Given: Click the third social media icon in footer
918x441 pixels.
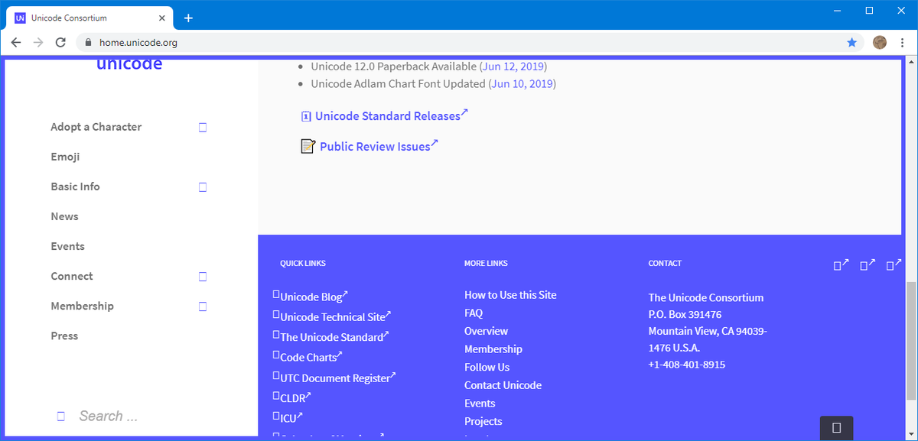Looking at the screenshot, I should 894,265.
